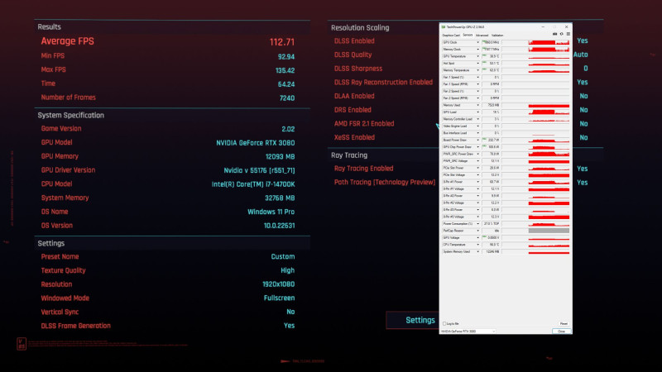Click the GPU-Z app icon in title bar
This screenshot has height=372, width=662.
[x=444, y=26]
